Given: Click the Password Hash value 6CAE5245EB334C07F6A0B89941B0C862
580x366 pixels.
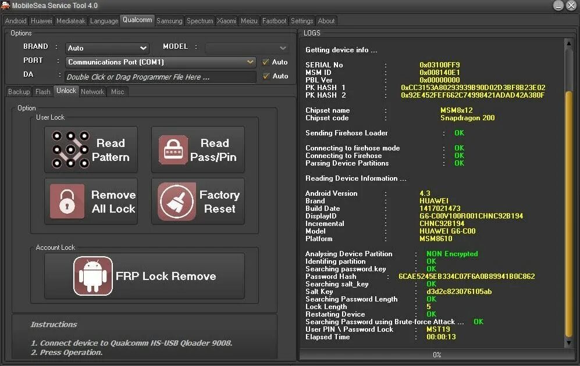Looking at the screenshot, I should point(467,277).
